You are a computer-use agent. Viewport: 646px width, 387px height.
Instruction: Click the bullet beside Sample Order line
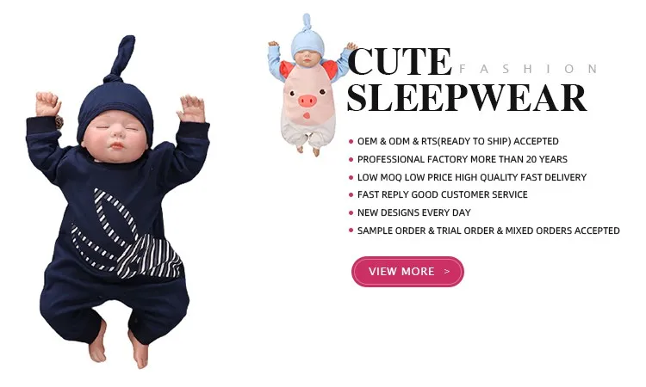tap(351, 230)
